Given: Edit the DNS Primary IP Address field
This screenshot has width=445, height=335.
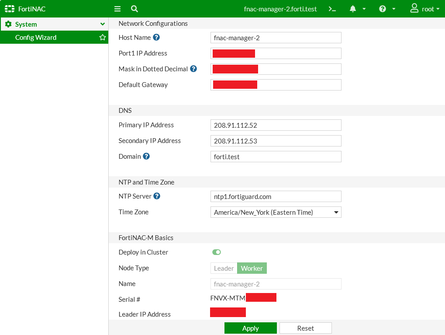Looking at the screenshot, I should pos(276,126).
